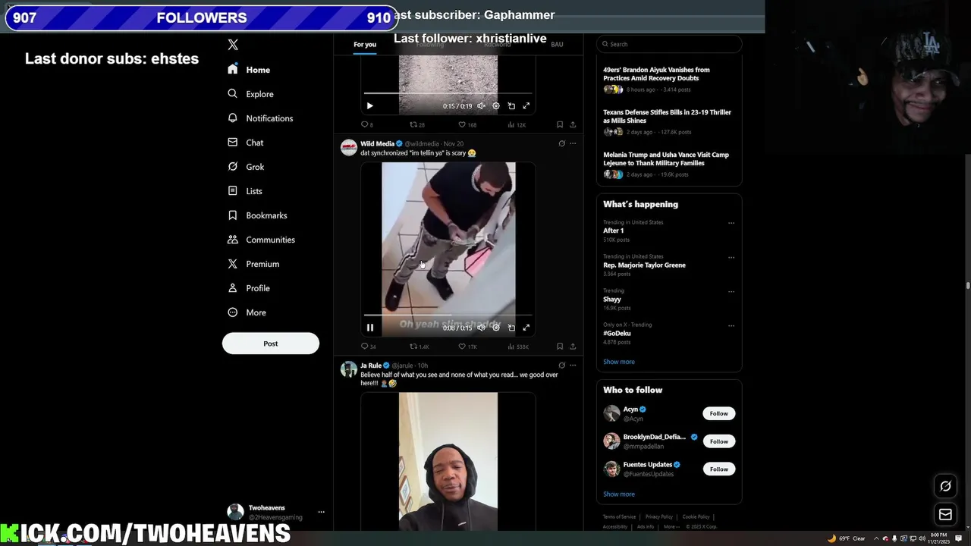Open the Wild Media profile avatar
This screenshot has width=971, height=546.
(x=349, y=147)
